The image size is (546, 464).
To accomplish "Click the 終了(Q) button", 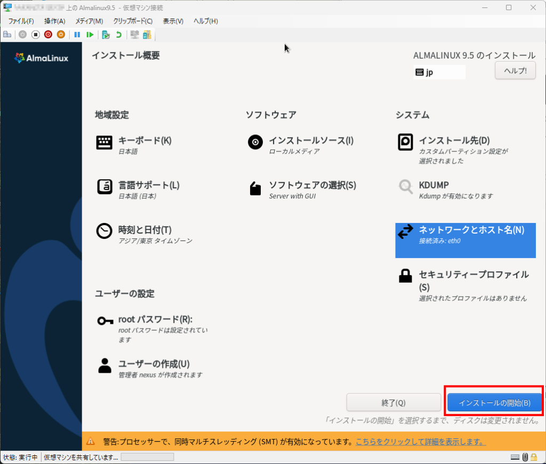I will pyautogui.click(x=394, y=403).
